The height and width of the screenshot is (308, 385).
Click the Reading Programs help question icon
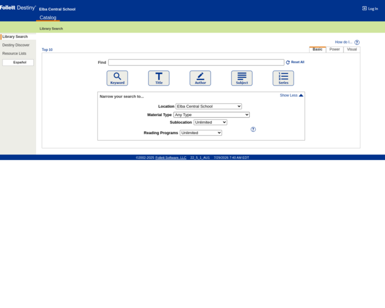(x=253, y=129)
